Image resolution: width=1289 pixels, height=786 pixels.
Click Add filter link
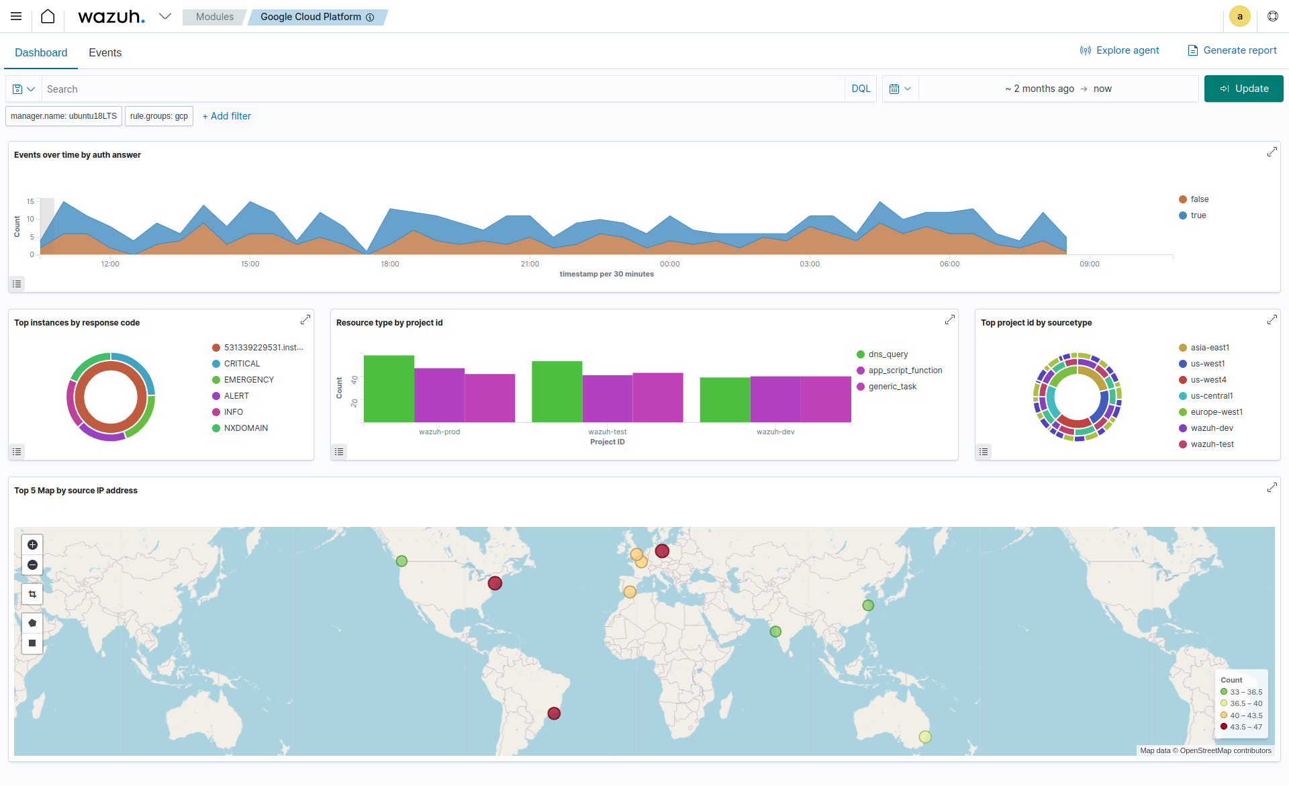tap(227, 116)
